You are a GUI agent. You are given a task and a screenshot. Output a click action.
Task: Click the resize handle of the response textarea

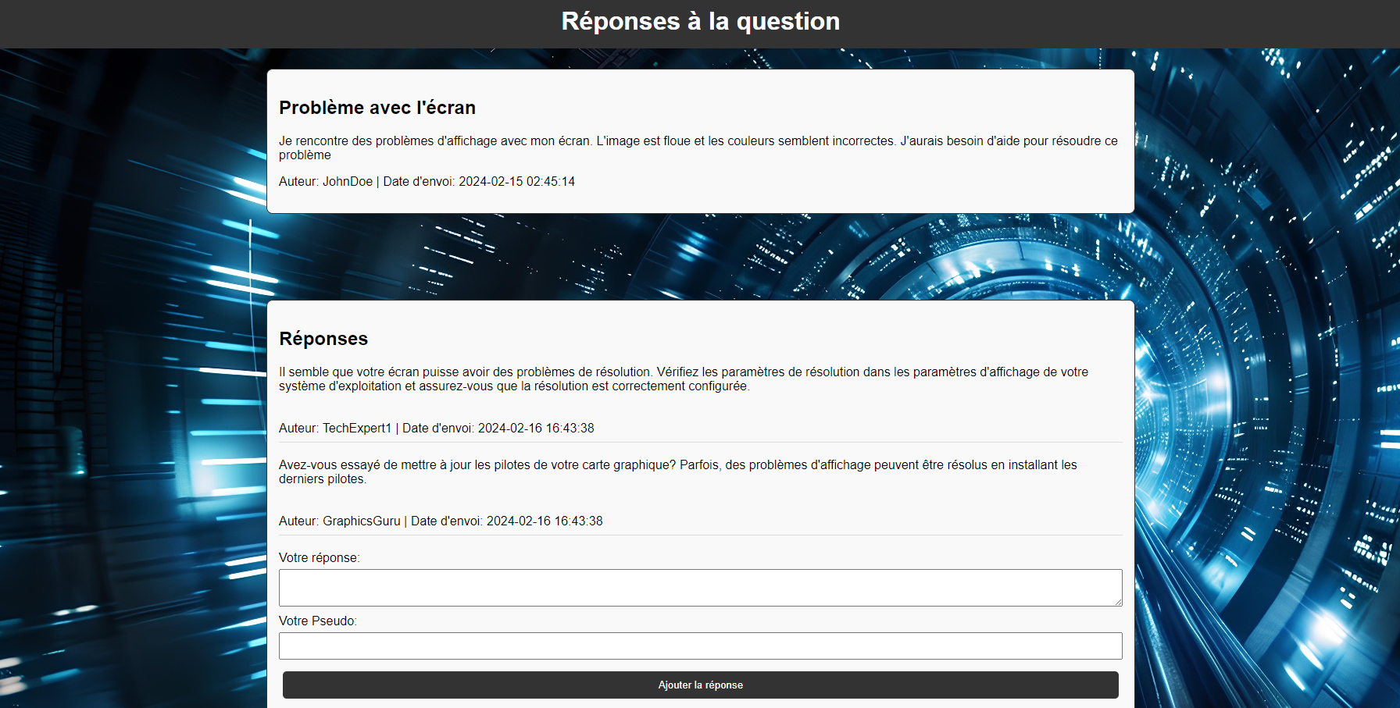[x=1118, y=602]
